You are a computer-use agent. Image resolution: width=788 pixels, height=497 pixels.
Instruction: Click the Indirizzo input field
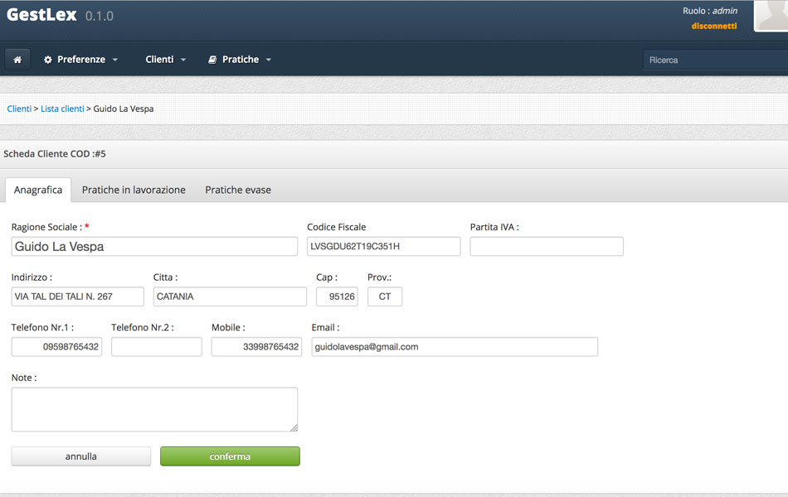(x=78, y=297)
